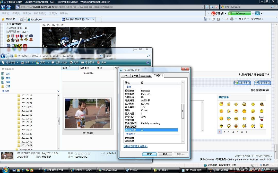Click the 回覆主題 reply topic button

(x=242, y=83)
